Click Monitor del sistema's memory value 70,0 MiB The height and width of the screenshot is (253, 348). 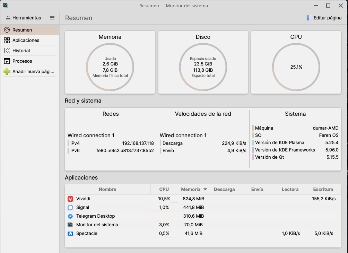(193, 225)
